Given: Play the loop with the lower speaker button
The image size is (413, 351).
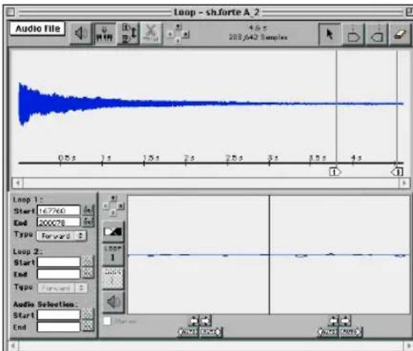Looking at the screenshot, I should click(x=113, y=302).
